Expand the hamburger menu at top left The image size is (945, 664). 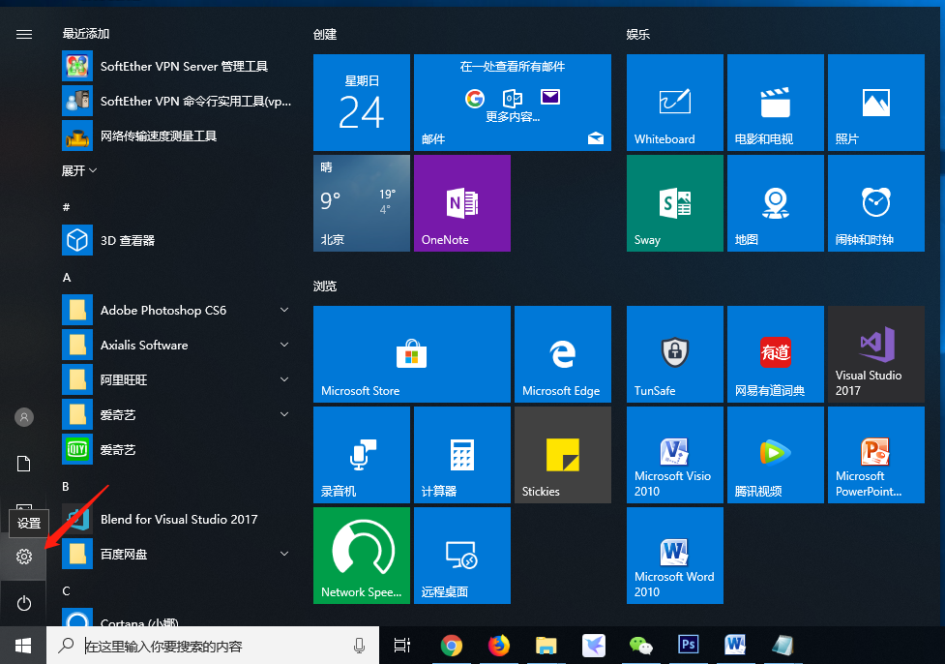coord(24,35)
